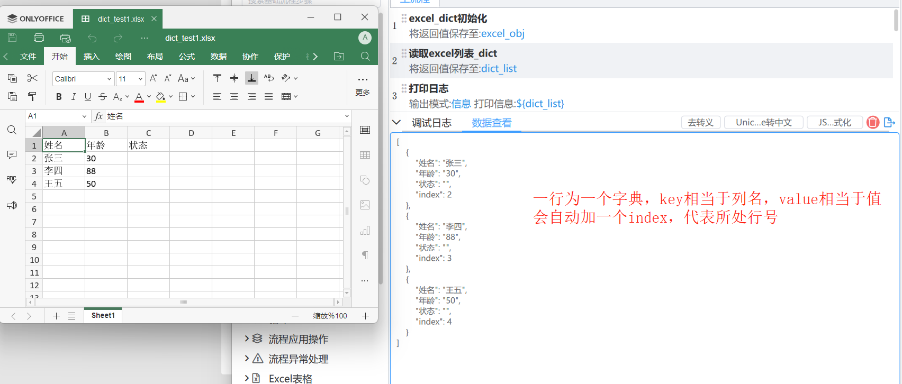The width and height of the screenshot is (902, 384).
Task: Click the 去转义 button
Action: pyautogui.click(x=700, y=123)
